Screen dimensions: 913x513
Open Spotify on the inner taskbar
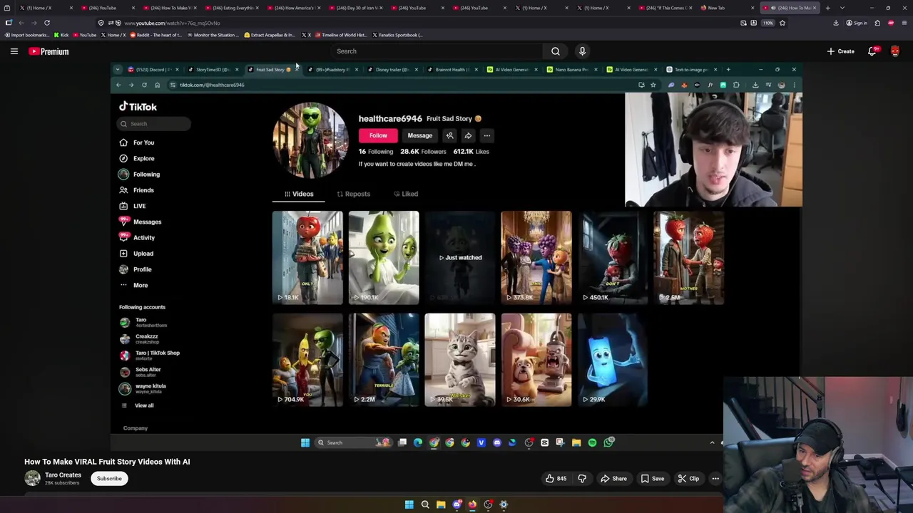[592, 442]
